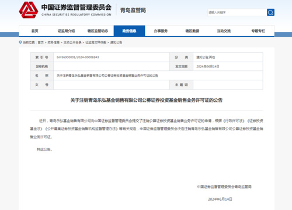Click the 发布机构 label cell
This screenshot has height=210, width=292.
coord(42,66)
